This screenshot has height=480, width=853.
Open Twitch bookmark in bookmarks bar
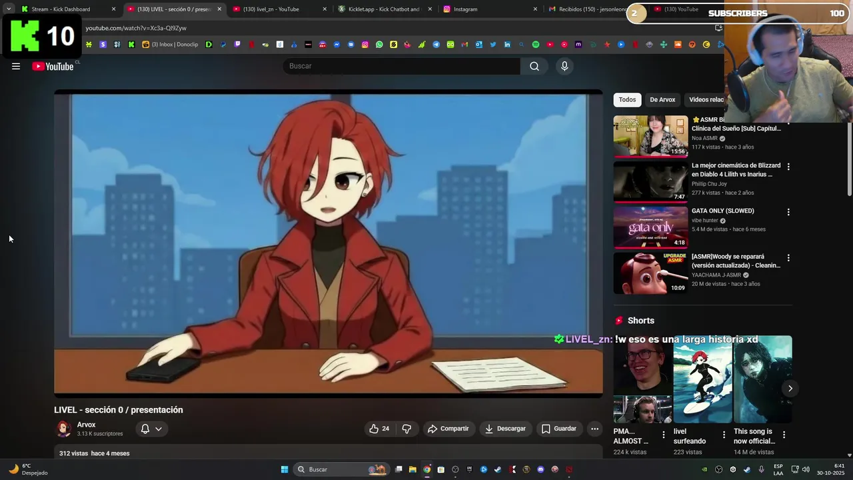tap(238, 45)
